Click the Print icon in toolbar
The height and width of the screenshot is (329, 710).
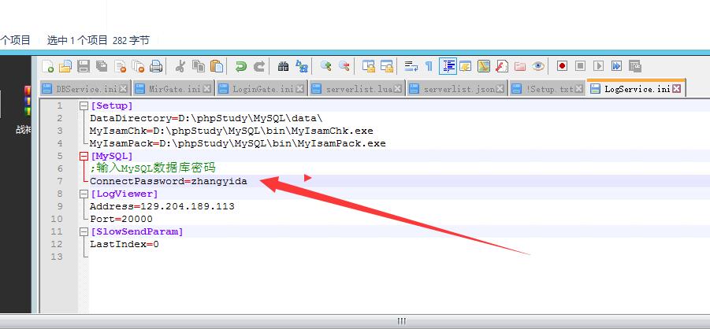pyautogui.click(x=157, y=67)
